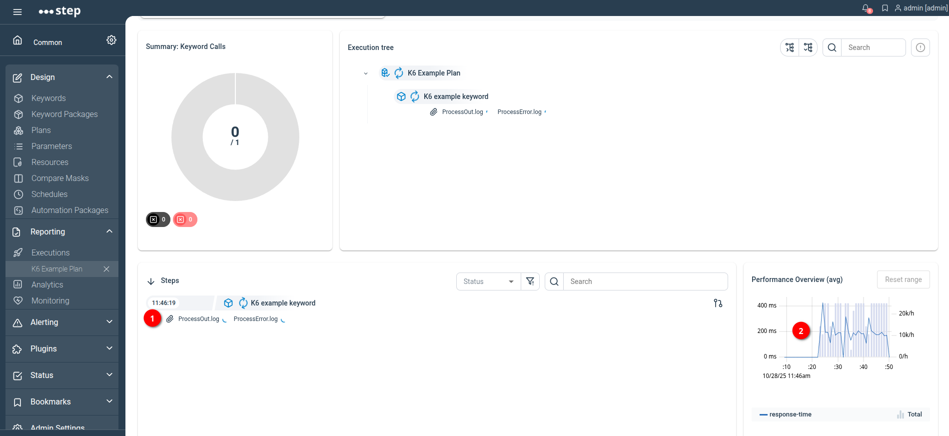Focus the execution tree Search field
Screen dimensions: 949x436
(873, 47)
